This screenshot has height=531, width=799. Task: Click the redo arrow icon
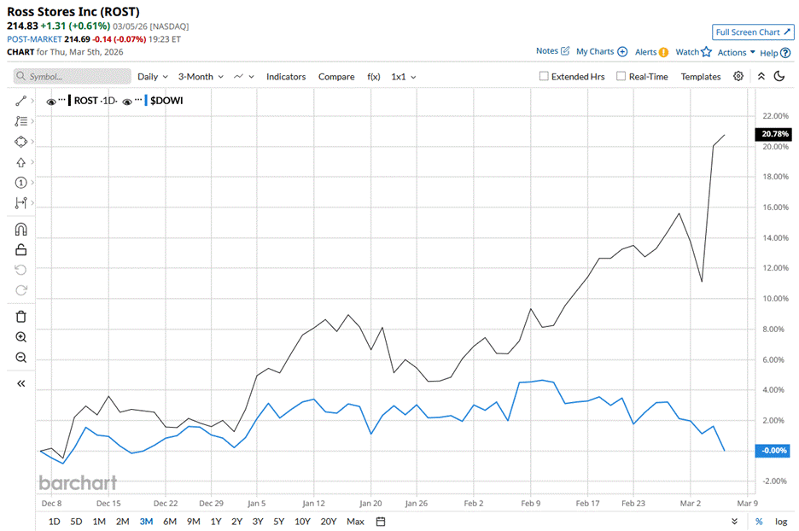point(20,290)
